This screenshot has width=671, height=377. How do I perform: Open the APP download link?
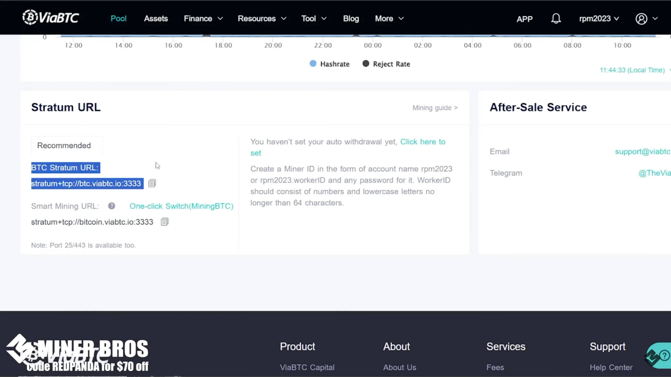point(524,19)
